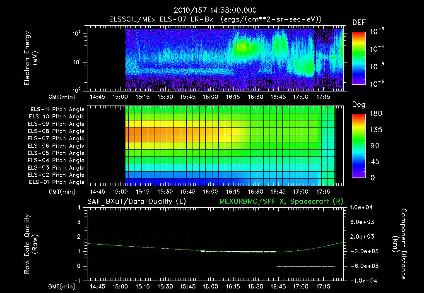This screenshot has height=293, width=424.
Task: Click the ELS-03 Pitch Angle row label
Action: point(56,168)
